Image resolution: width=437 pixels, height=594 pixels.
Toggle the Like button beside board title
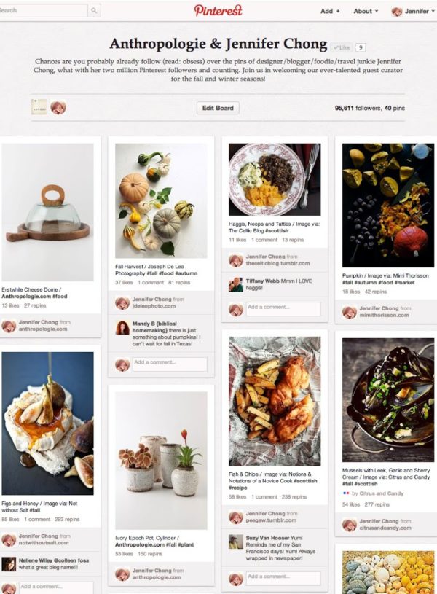tap(342, 47)
